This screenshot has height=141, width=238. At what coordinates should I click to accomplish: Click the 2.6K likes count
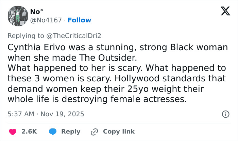[30, 132]
